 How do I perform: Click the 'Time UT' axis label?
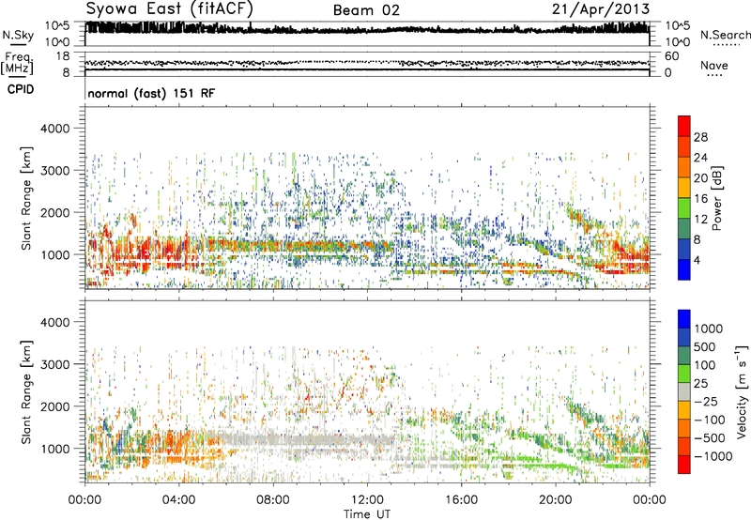coord(367,514)
